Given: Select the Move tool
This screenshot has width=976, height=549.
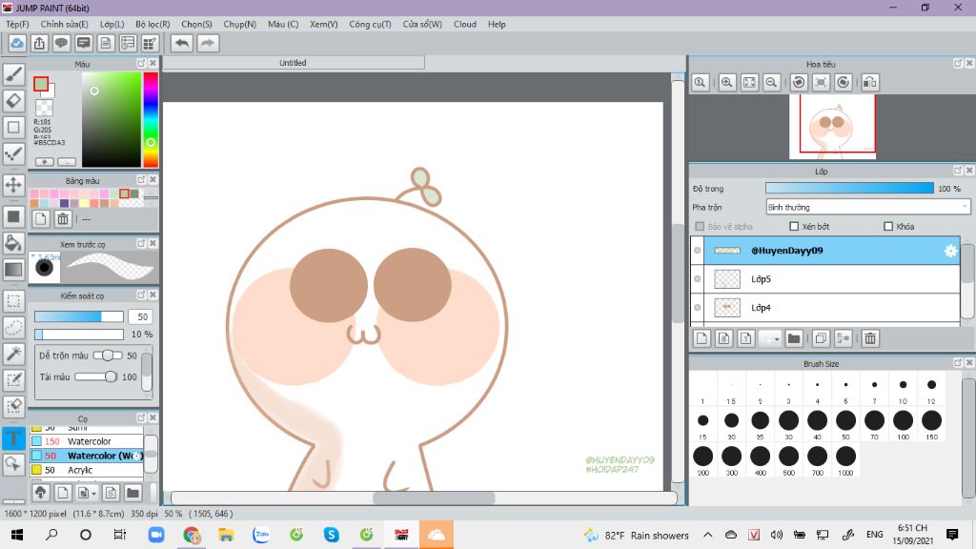Looking at the screenshot, I should 13,185.
